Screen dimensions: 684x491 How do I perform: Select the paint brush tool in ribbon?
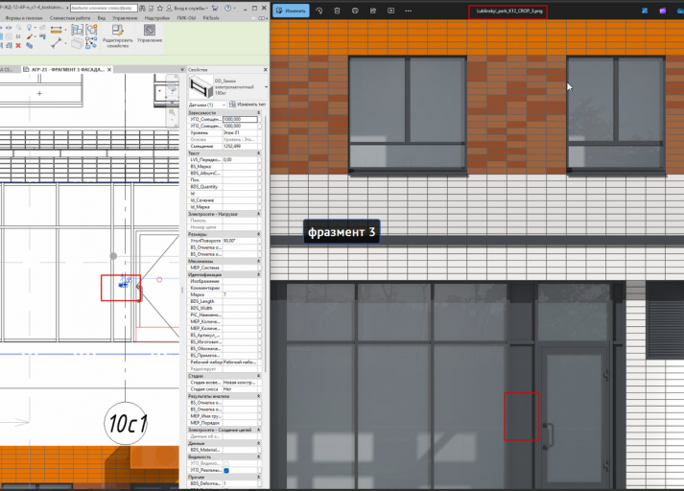[x=30, y=36]
